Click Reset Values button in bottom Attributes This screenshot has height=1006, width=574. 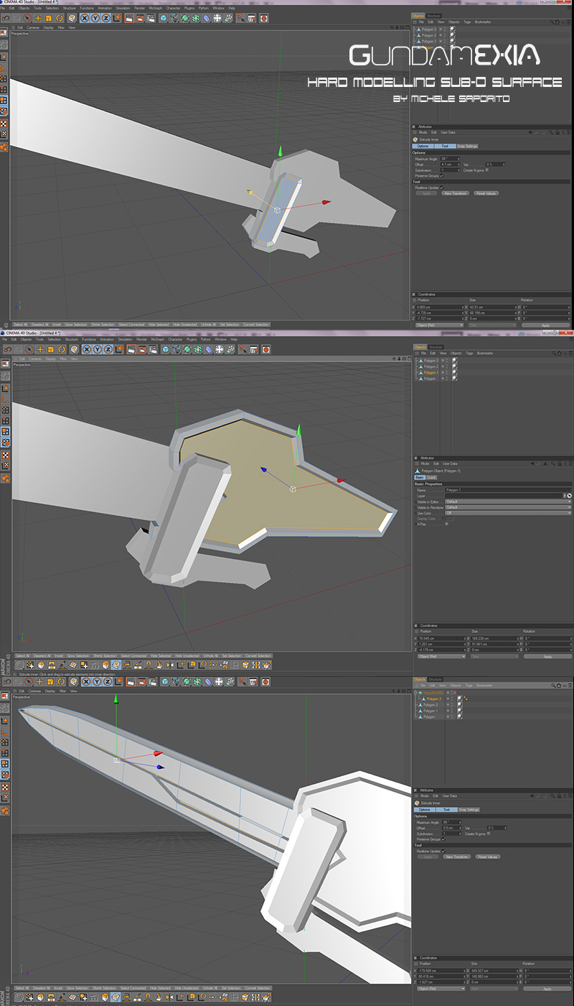click(488, 857)
